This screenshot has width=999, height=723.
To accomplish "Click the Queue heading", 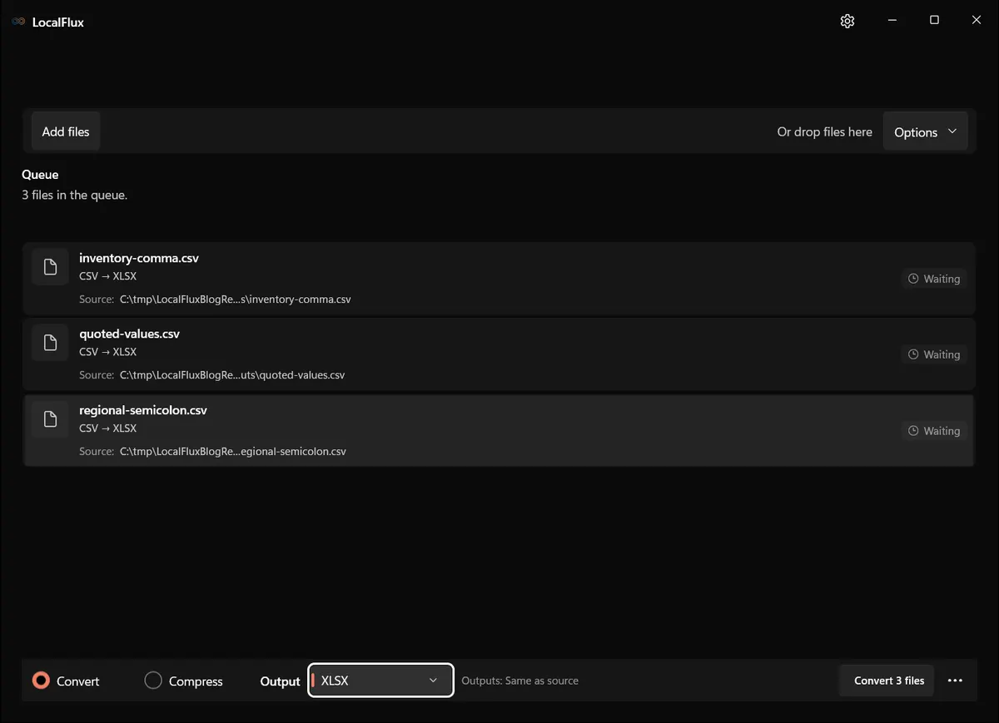I will coord(40,175).
